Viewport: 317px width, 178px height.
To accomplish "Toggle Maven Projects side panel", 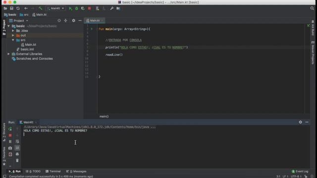I will tap(313, 53).
